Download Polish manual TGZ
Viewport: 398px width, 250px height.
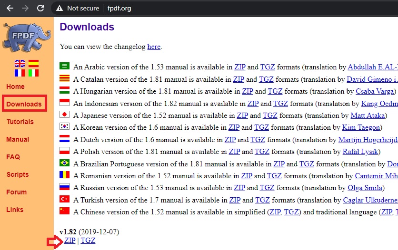(262, 152)
